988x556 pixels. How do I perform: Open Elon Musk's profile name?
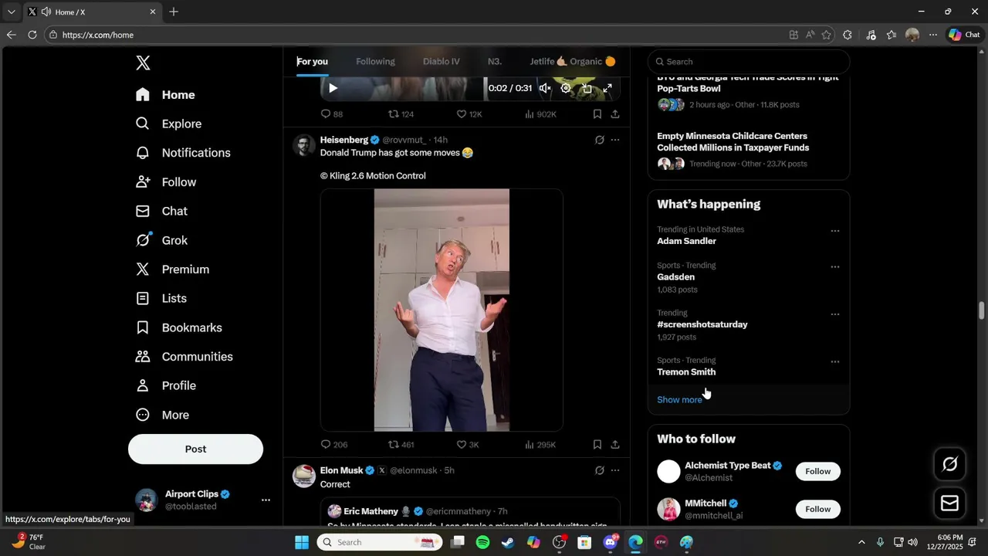point(341,470)
